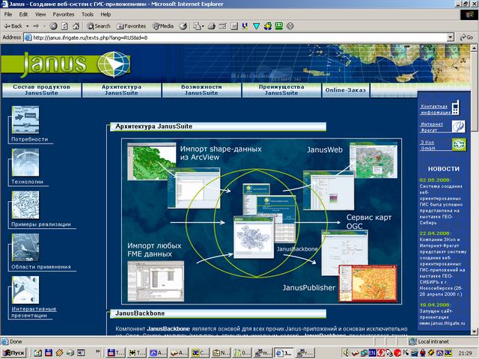
Task: Click the page scrollbar up arrow
Action: (x=474, y=48)
